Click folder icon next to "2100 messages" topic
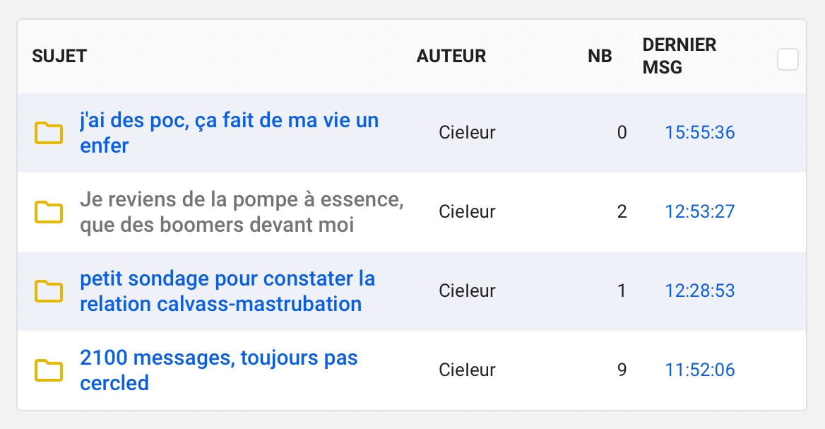 (49, 370)
